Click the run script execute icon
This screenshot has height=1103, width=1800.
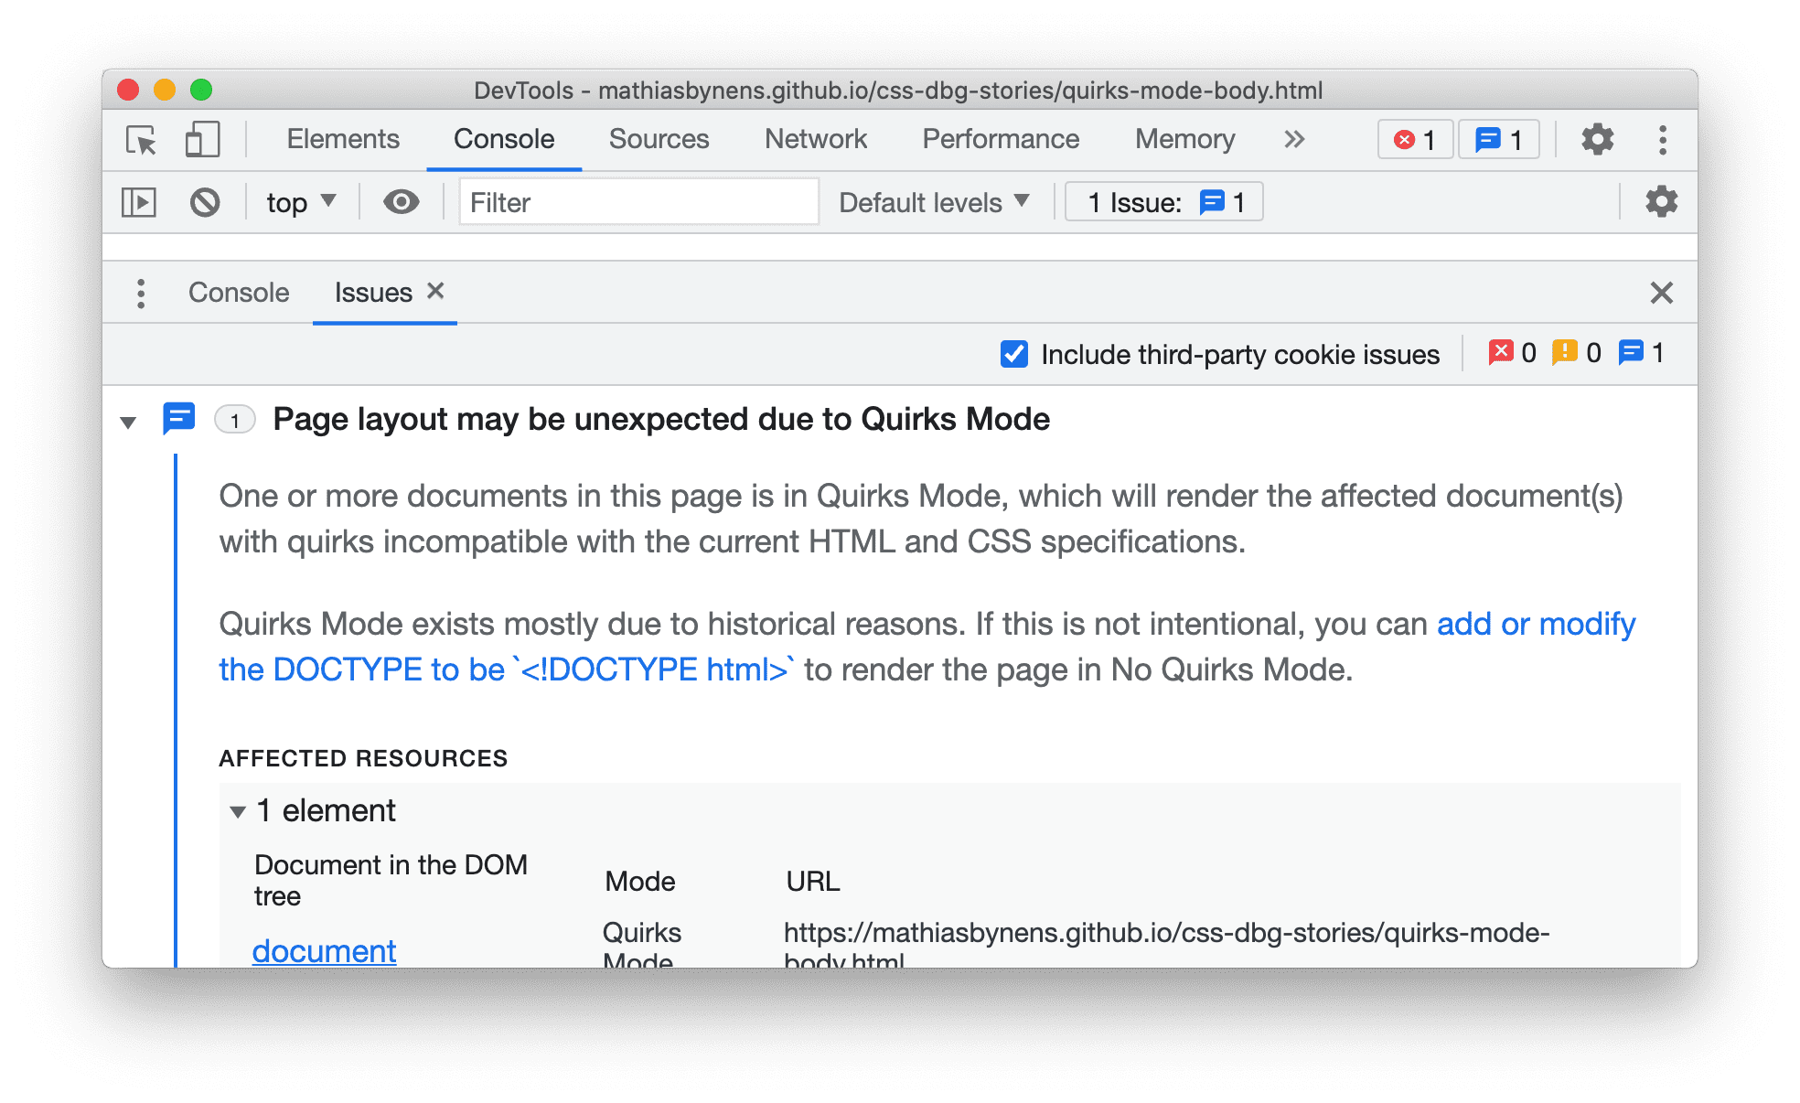pos(139,202)
